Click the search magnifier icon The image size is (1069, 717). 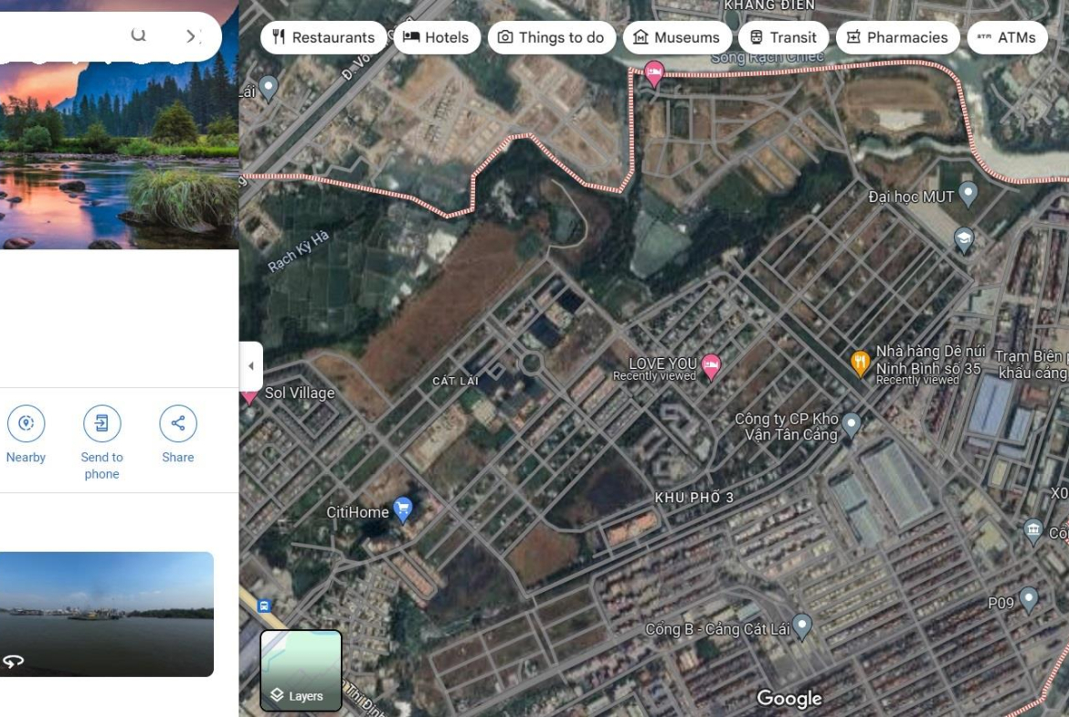[138, 36]
